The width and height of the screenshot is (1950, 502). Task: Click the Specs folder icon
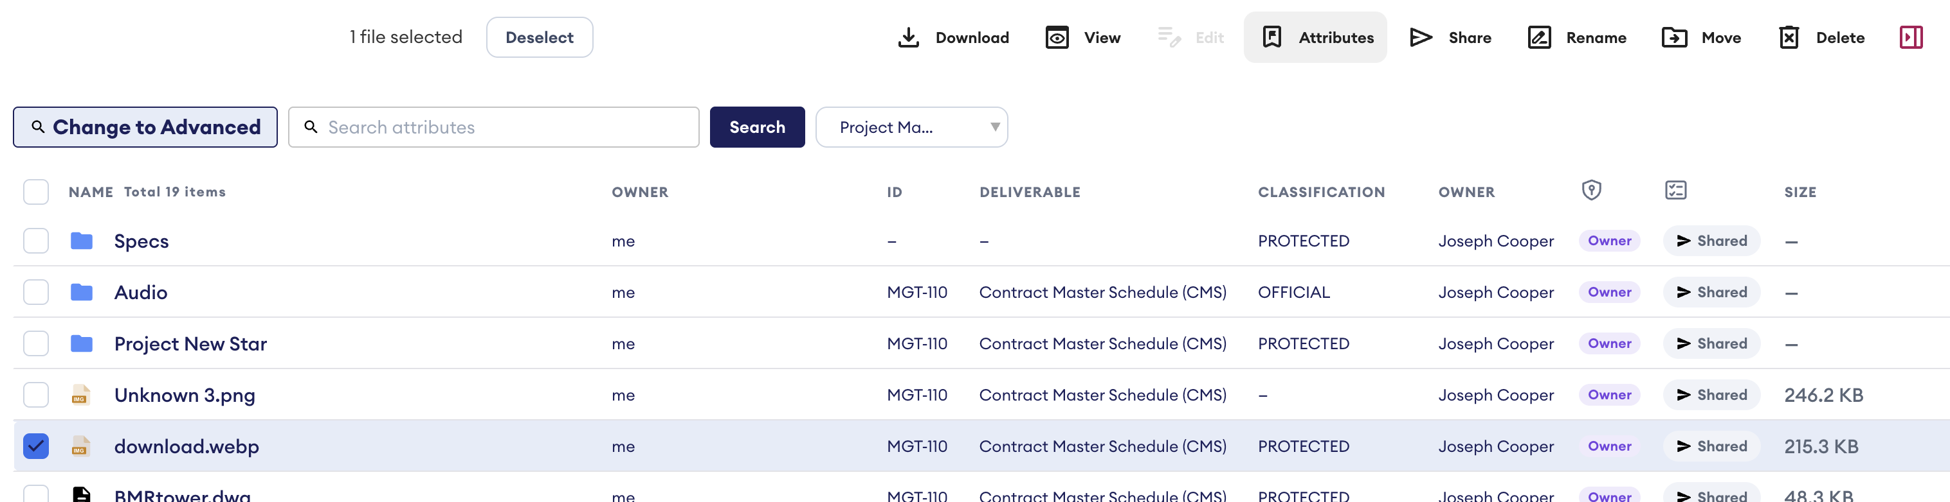pos(81,241)
